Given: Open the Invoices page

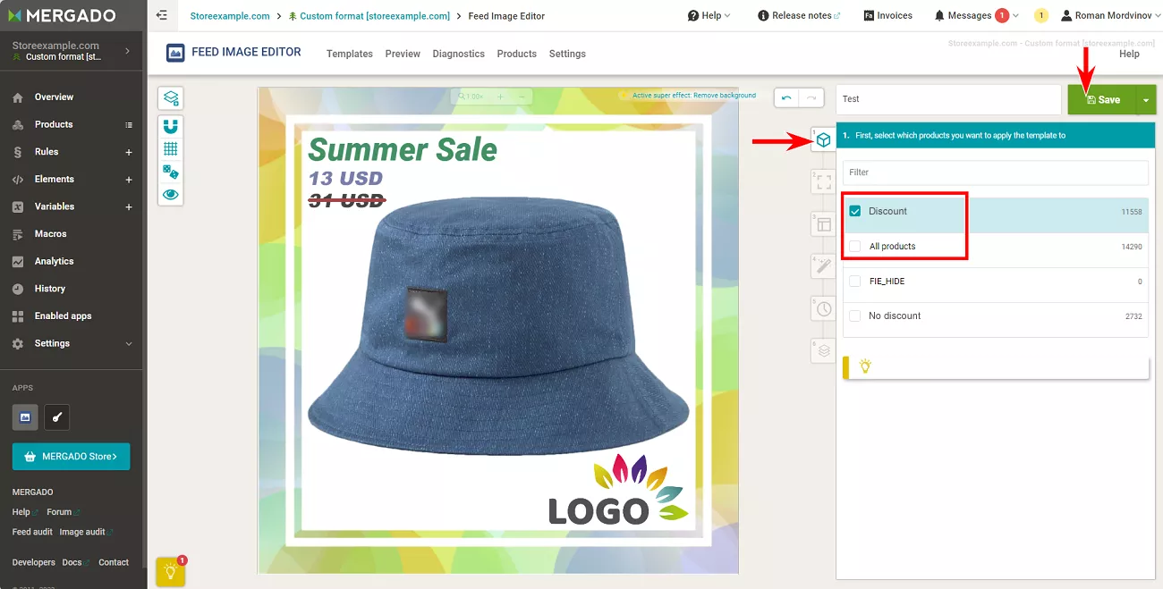Looking at the screenshot, I should [x=888, y=15].
